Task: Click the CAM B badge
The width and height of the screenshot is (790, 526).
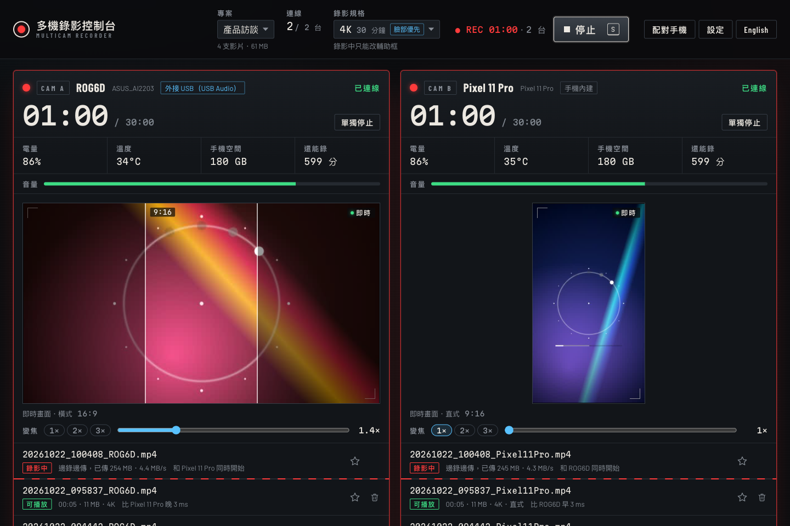Action: pyautogui.click(x=440, y=88)
